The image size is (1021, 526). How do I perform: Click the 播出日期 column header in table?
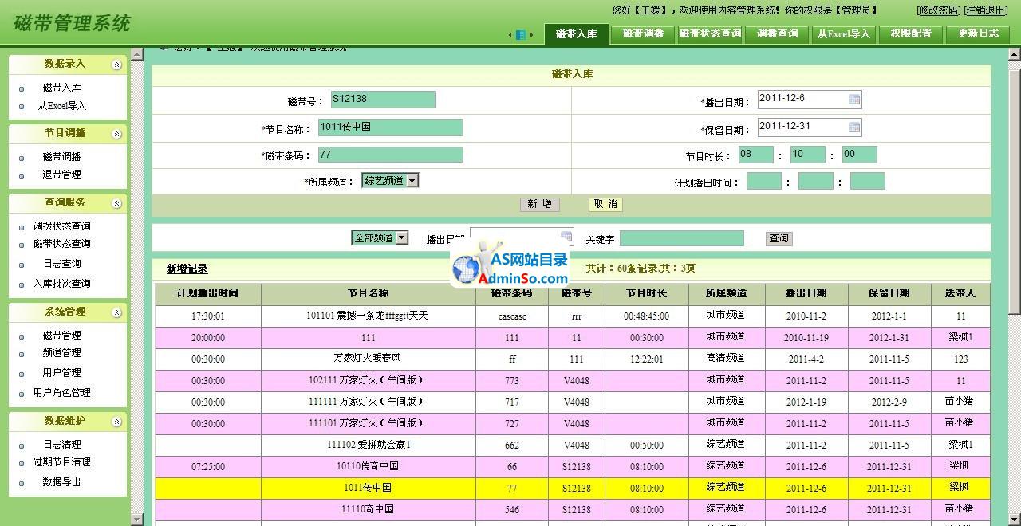[806, 294]
